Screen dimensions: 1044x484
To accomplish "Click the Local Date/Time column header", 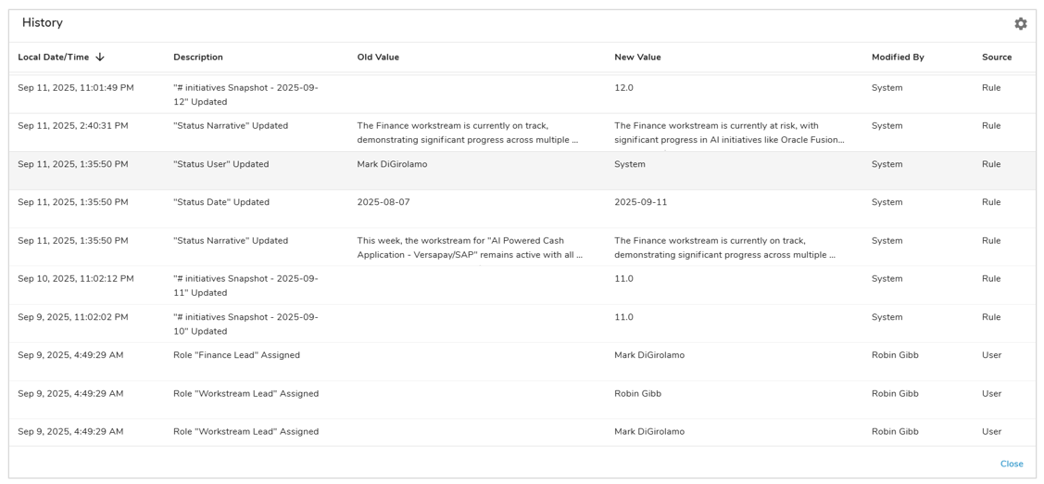I will (x=54, y=57).
